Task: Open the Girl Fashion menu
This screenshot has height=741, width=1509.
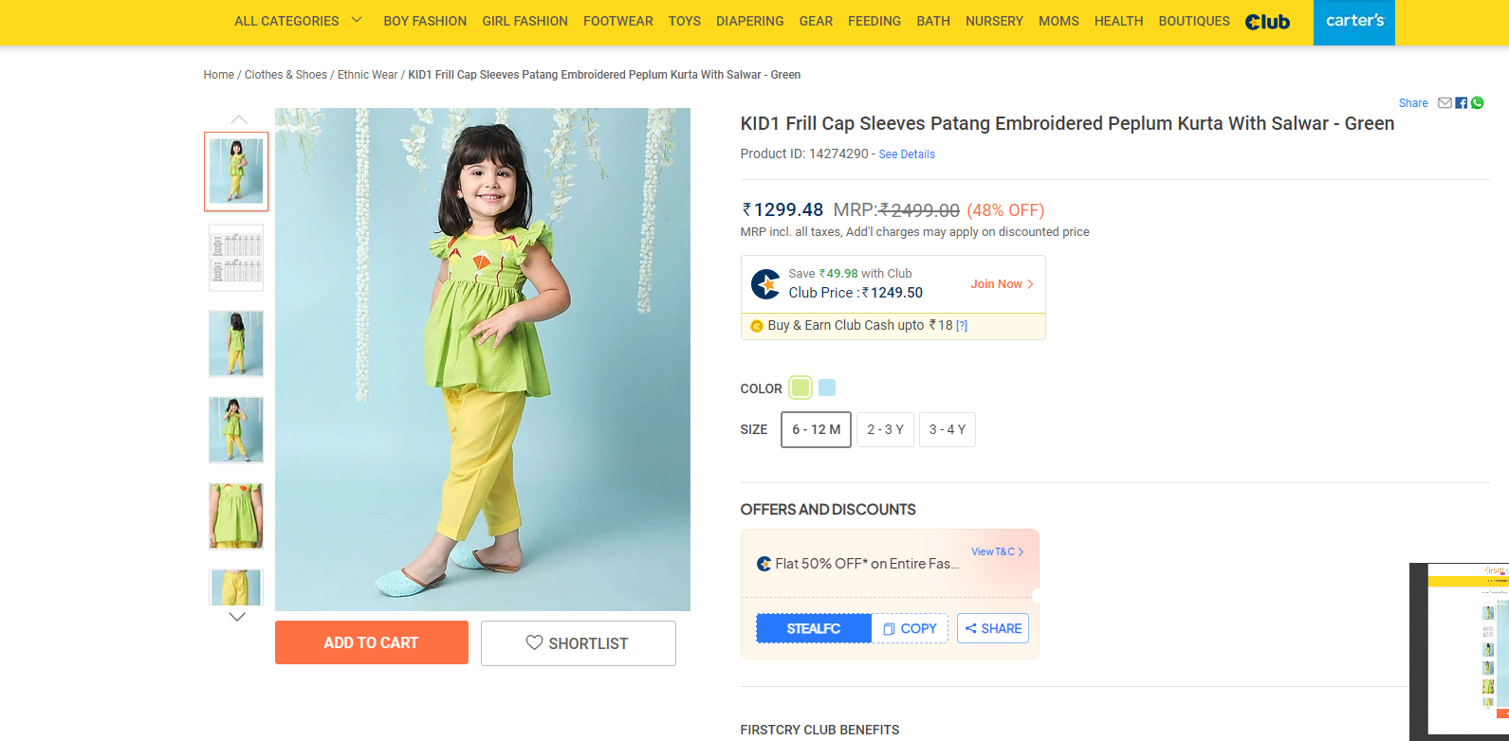Action: click(x=524, y=21)
